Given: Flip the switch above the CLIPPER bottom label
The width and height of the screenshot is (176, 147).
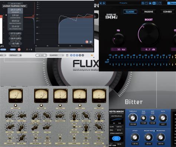Looking at the screenshot, I should point(74,138).
